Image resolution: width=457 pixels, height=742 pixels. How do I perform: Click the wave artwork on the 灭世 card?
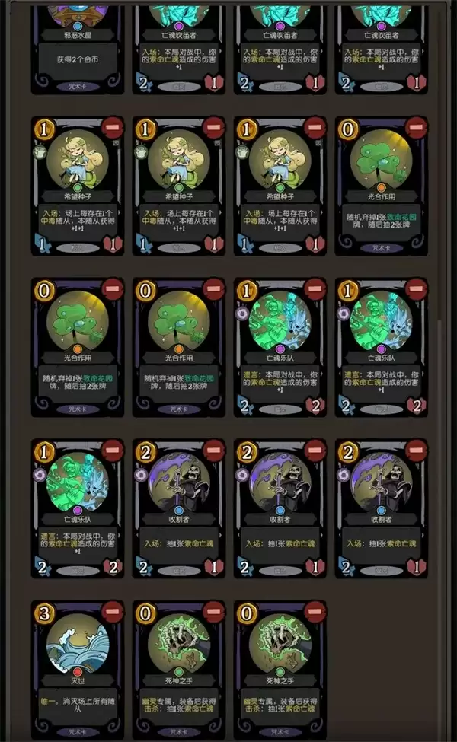point(78,645)
